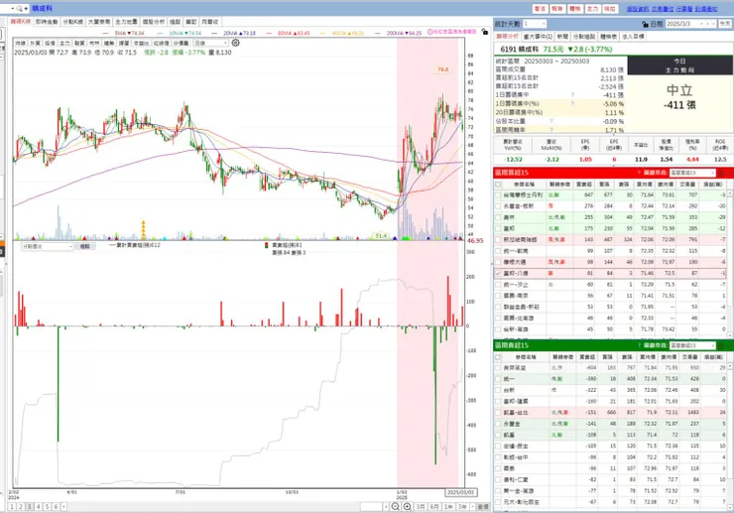Check the 統一-汐止 row checkbox
The height and width of the screenshot is (513, 734).
pos(498,285)
